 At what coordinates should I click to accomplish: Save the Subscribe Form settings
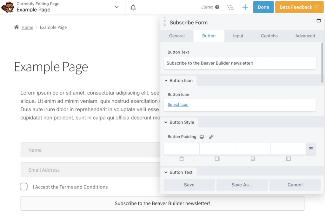tap(189, 185)
